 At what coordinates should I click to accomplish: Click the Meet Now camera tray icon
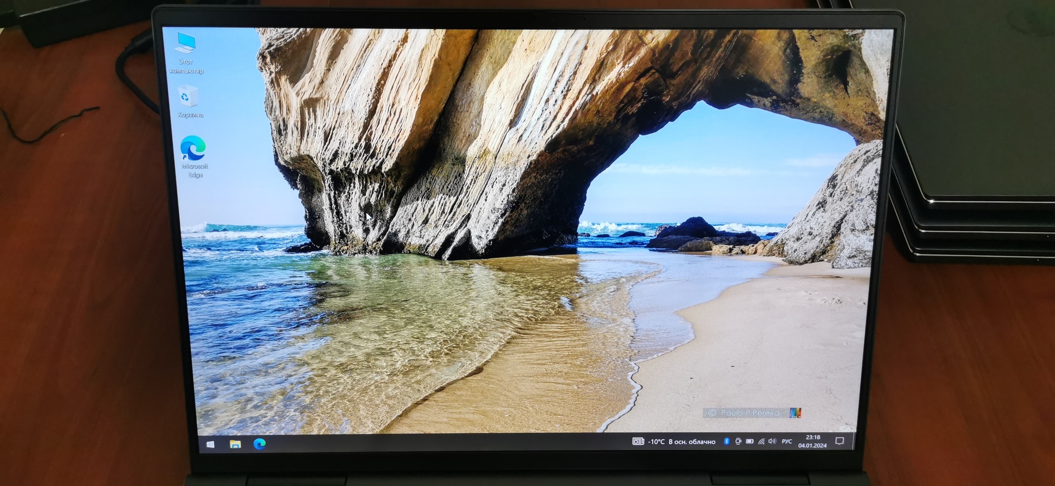[738, 441]
